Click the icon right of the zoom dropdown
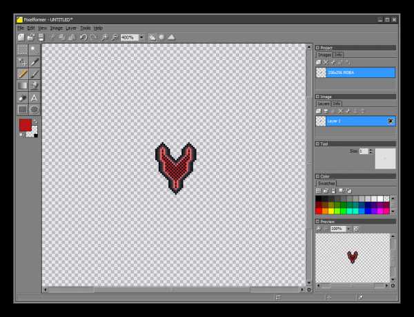Image resolution: width=414 pixels, height=317 pixels. 152,37
